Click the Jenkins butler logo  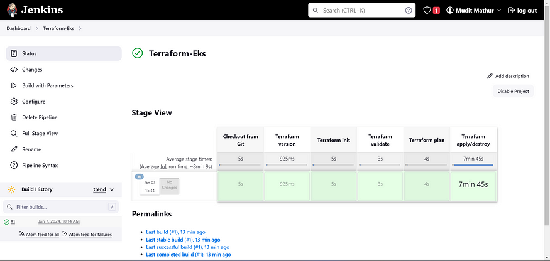click(12, 10)
